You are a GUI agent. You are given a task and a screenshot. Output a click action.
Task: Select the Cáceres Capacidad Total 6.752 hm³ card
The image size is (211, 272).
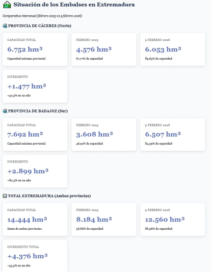[35, 49]
